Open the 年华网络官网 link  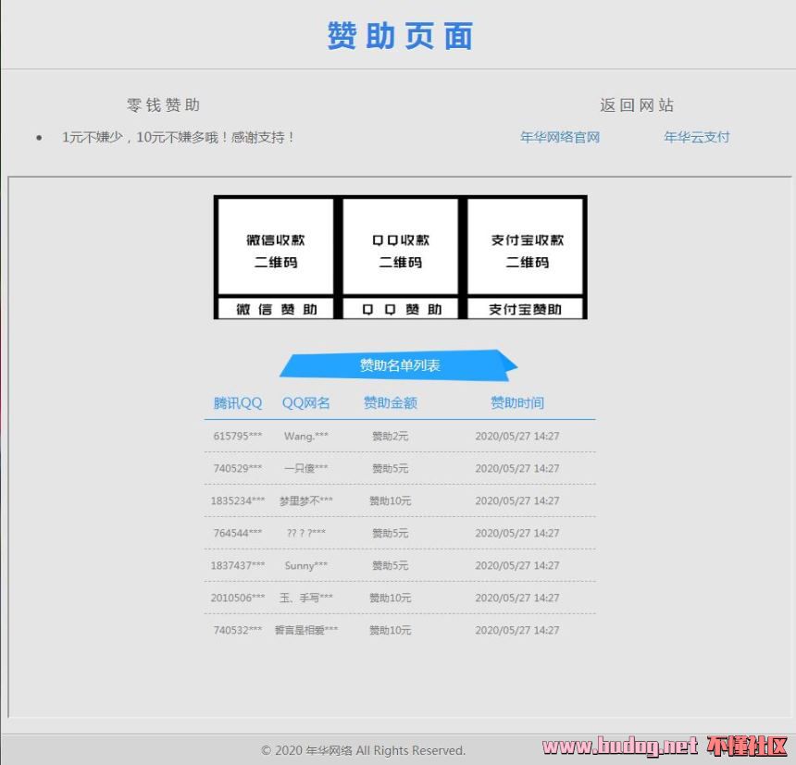pyautogui.click(x=560, y=137)
